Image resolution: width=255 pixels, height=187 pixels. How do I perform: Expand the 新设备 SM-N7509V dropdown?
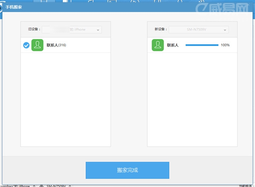(x=198, y=29)
